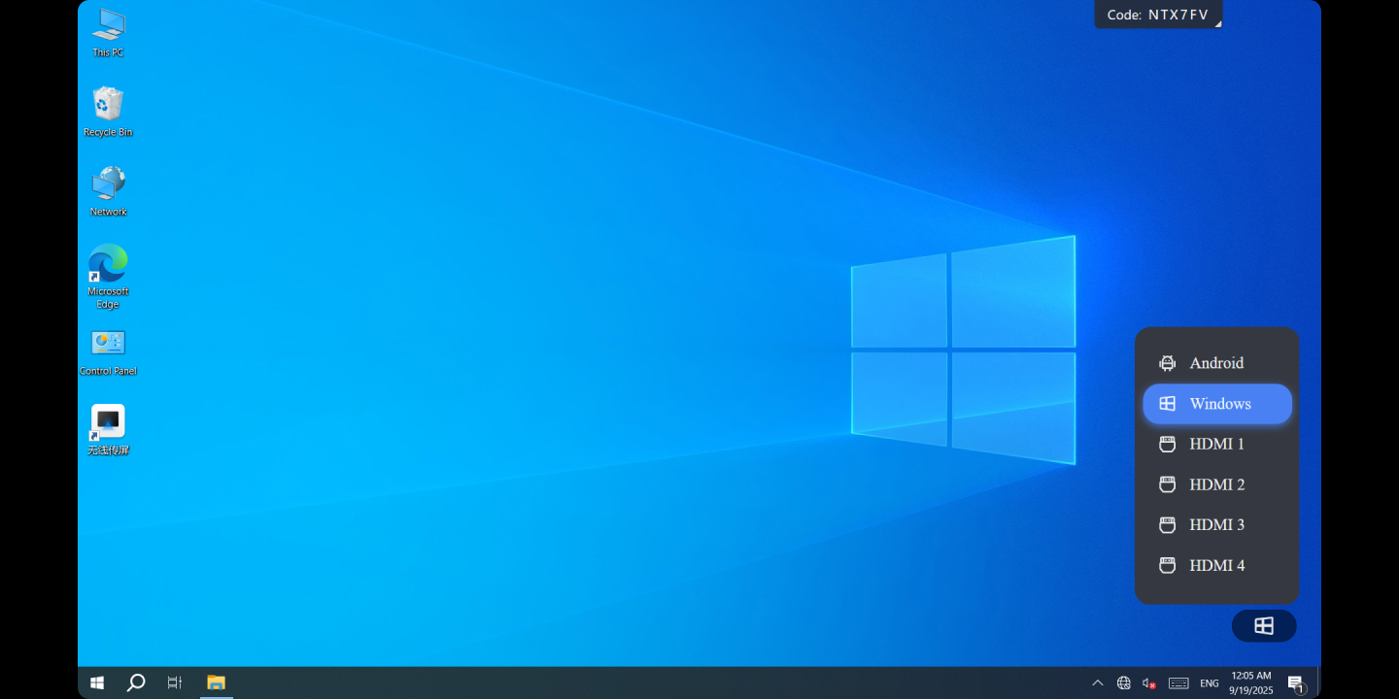Select the Recycle Bin icon
This screenshot has height=699, width=1399.
[x=108, y=106]
